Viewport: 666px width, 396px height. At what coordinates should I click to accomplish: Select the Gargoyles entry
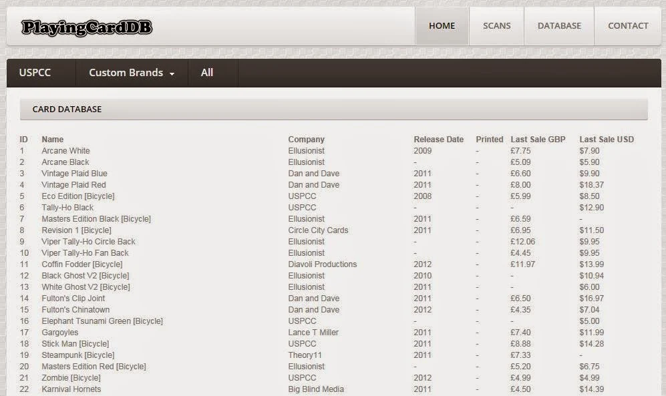pyautogui.click(x=60, y=333)
